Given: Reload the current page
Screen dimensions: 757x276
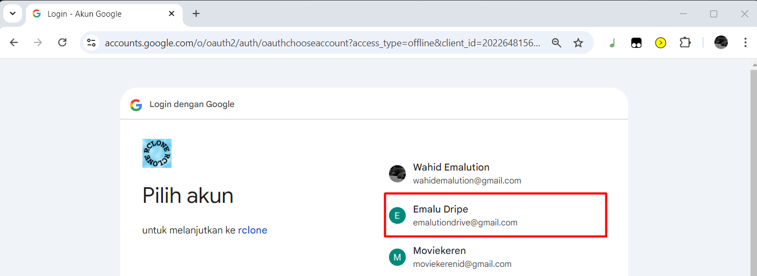Looking at the screenshot, I should pos(62,43).
